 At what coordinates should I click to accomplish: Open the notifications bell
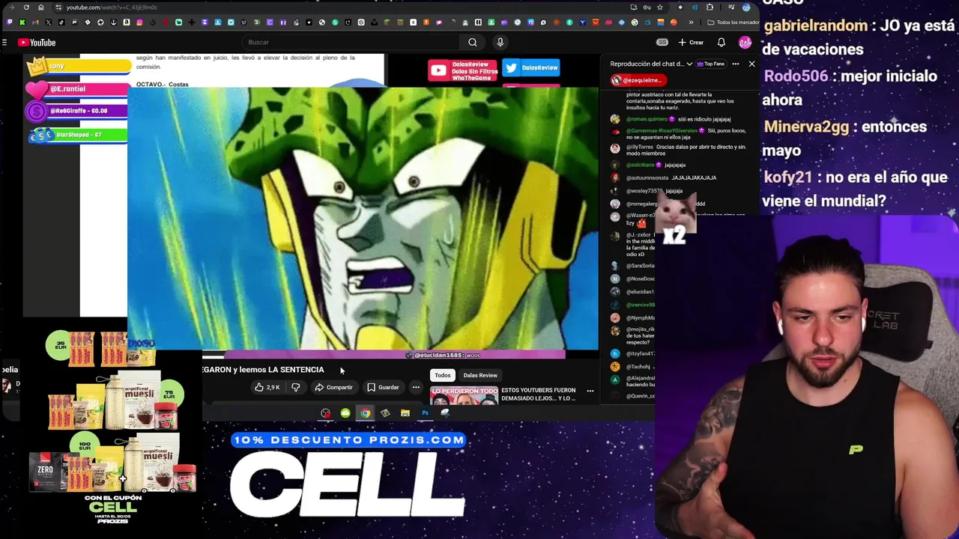721,43
